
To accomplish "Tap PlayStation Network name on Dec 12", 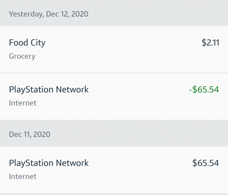I will point(49,90).
